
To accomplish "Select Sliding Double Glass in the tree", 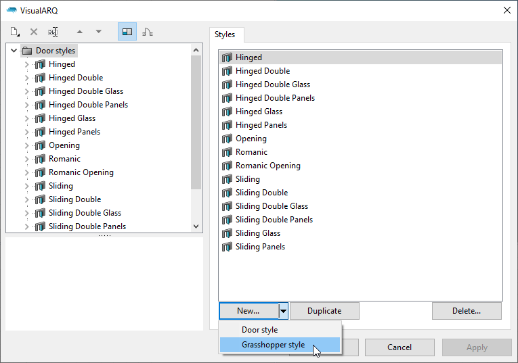I will click(x=85, y=213).
